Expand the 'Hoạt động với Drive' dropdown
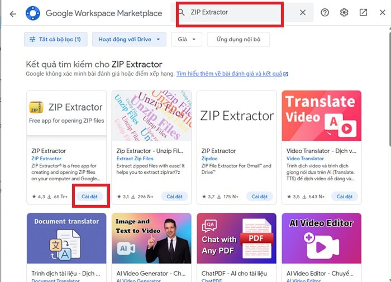 pyautogui.click(x=129, y=39)
